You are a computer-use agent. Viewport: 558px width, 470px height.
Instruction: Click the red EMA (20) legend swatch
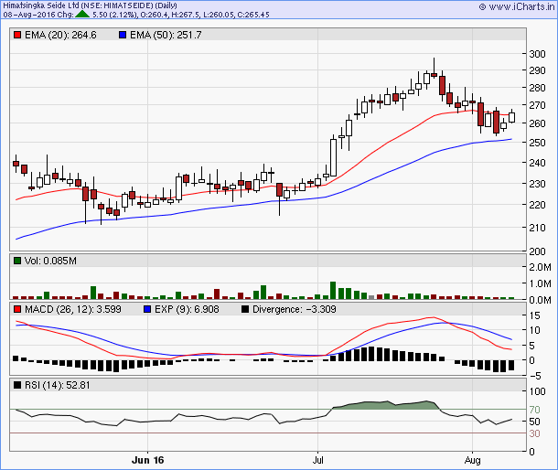tap(17, 35)
